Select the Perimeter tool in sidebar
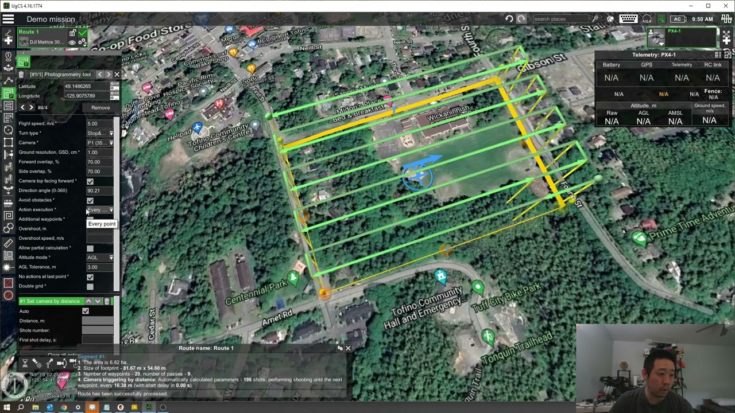This screenshot has height=413, width=735. click(8, 142)
